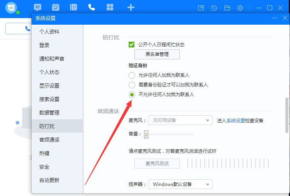Open the phone call icon in toolbar
This screenshot has width=290, height=196.
(x=92, y=7)
